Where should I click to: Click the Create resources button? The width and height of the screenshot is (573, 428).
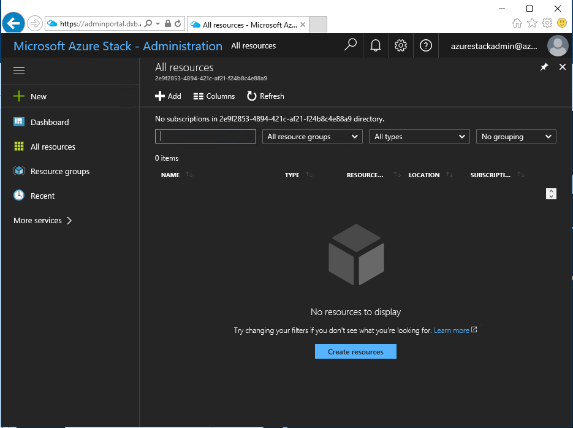click(355, 351)
